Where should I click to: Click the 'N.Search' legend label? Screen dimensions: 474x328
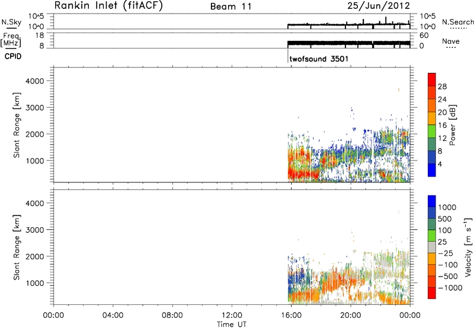point(457,22)
